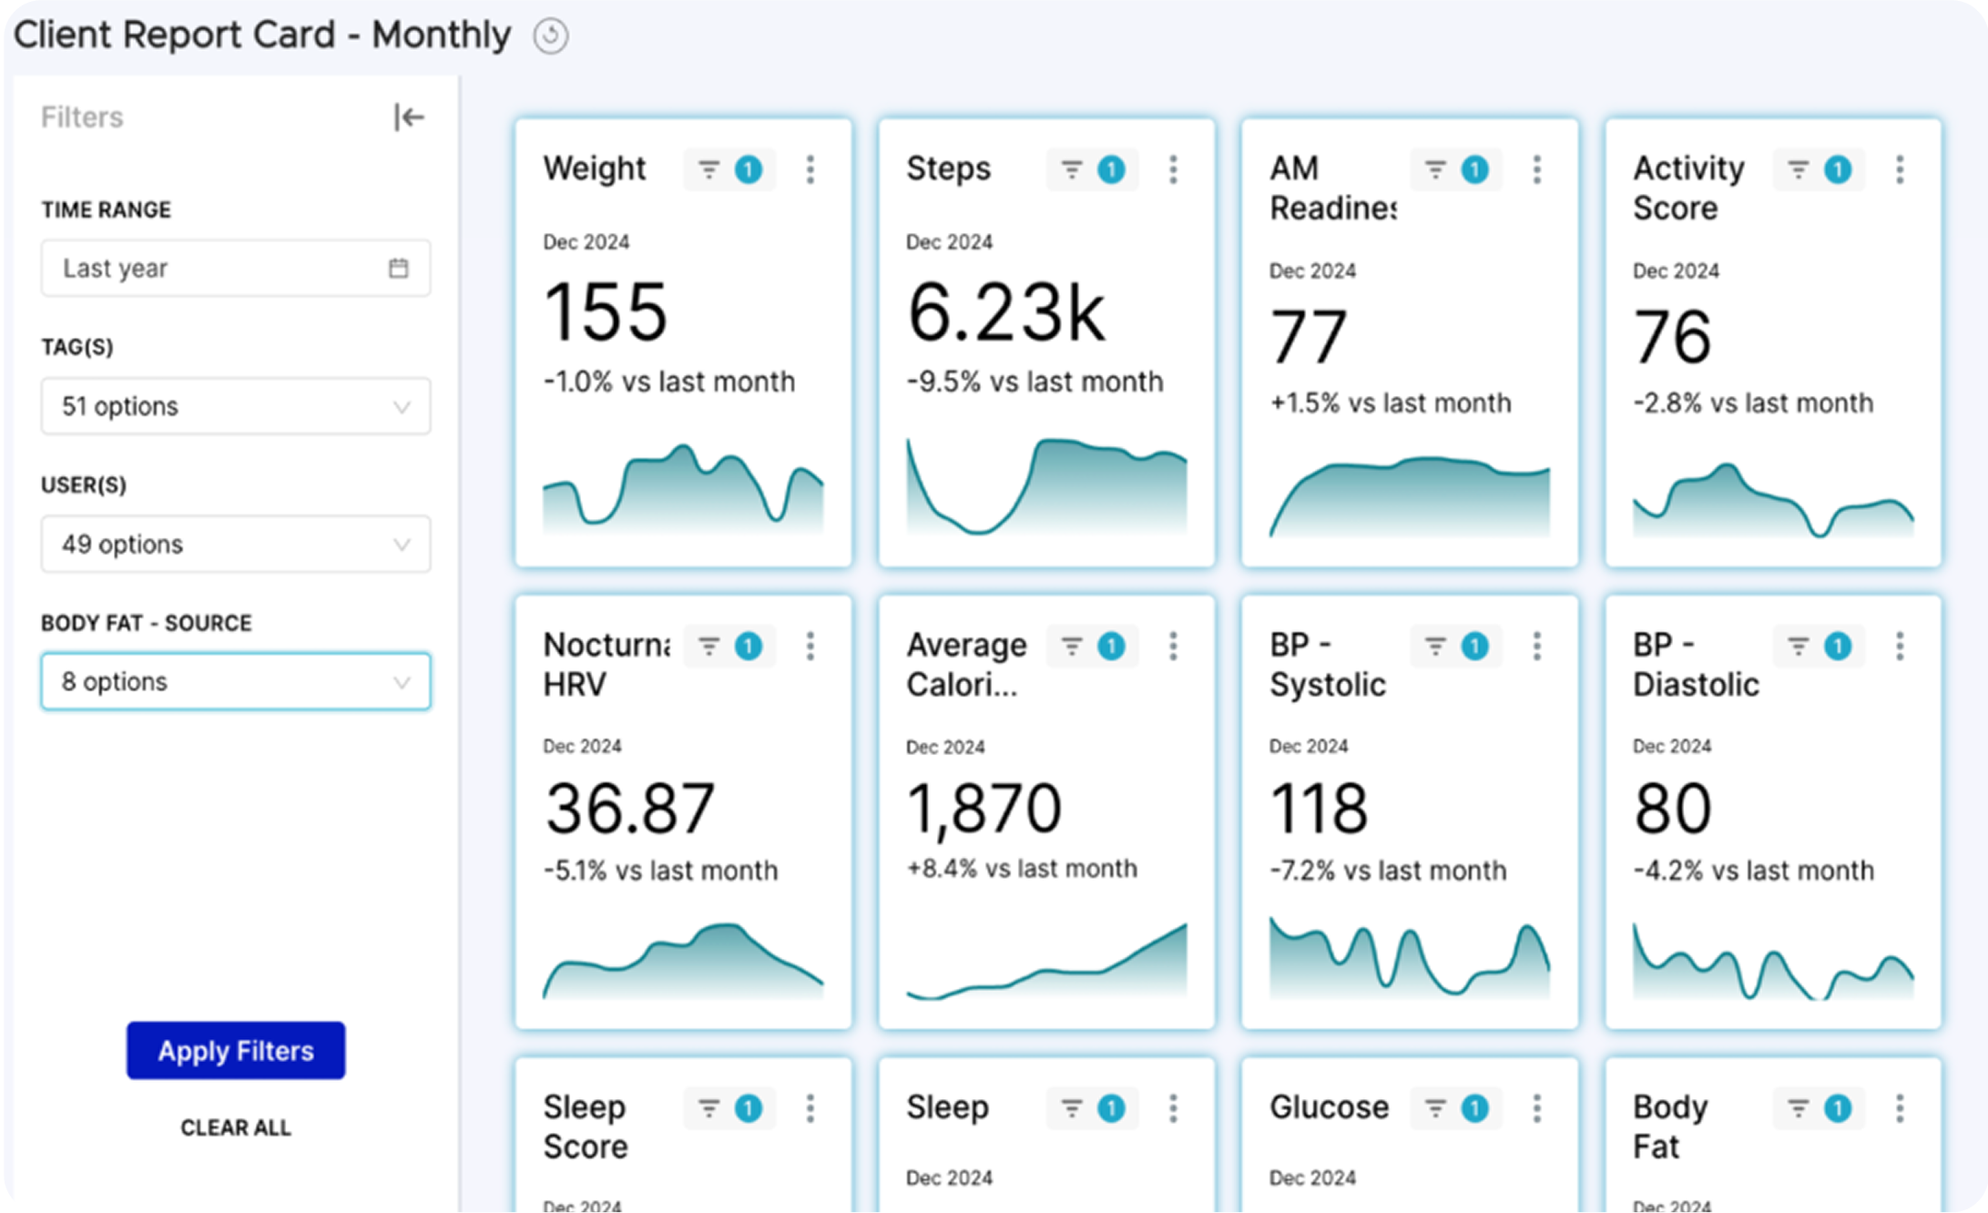Click the Steps sparkline chart
The width and height of the screenshot is (1988, 1213).
[x=1046, y=486]
